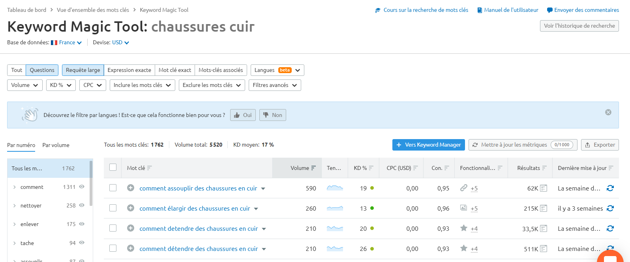630x262 pixels.
Task: Check 'comment détendre des chaussures en cuir' row
Action: [x=113, y=248]
